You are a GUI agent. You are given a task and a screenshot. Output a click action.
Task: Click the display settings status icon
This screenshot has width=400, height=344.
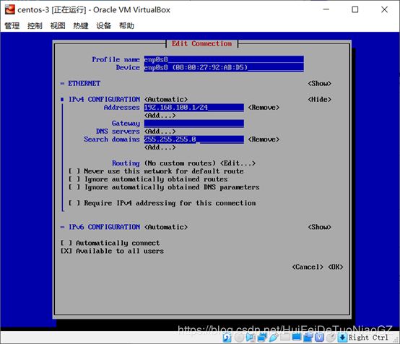point(297,337)
